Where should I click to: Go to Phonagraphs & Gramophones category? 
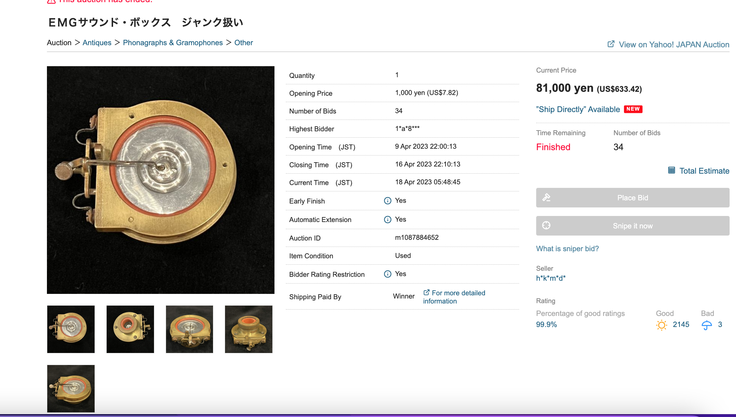[x=173, y=43]
